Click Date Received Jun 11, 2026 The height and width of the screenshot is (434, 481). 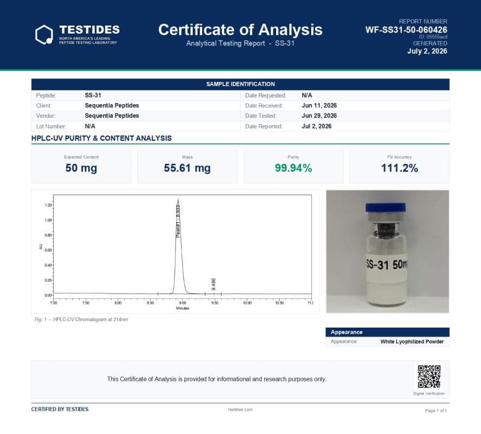click(319, 106)
